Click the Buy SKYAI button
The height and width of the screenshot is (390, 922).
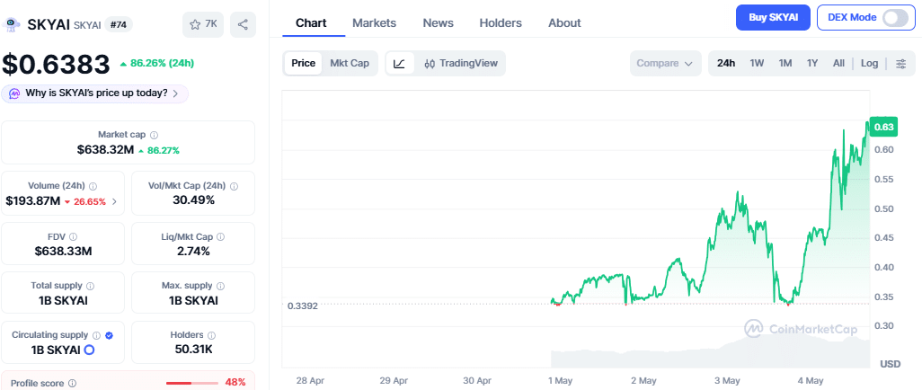coord(773,18)
